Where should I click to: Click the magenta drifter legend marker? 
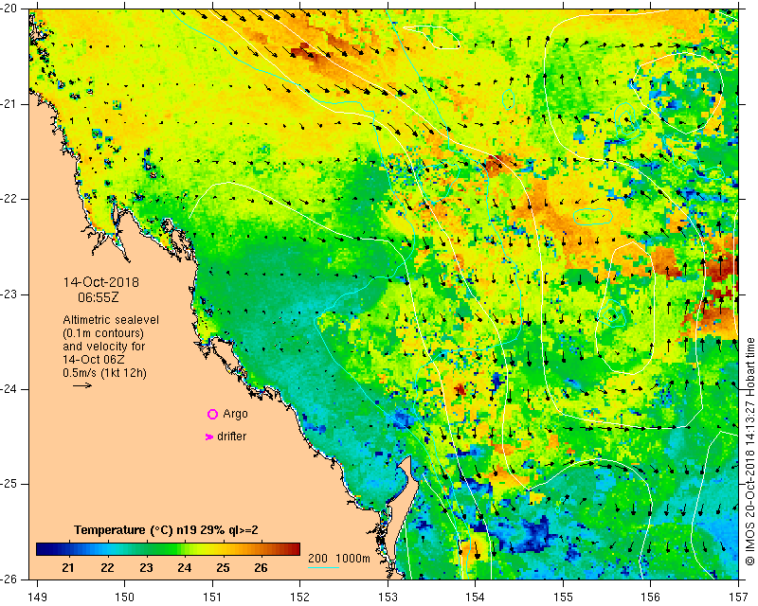[208, 437]
